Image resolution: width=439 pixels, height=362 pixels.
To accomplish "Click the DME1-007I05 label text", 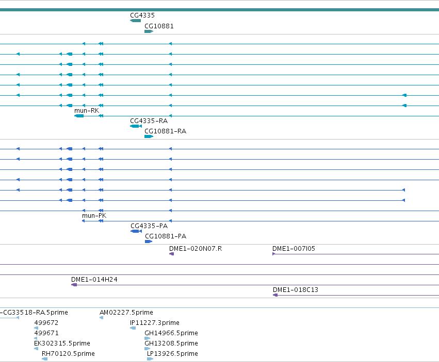I will click(294, 249).
